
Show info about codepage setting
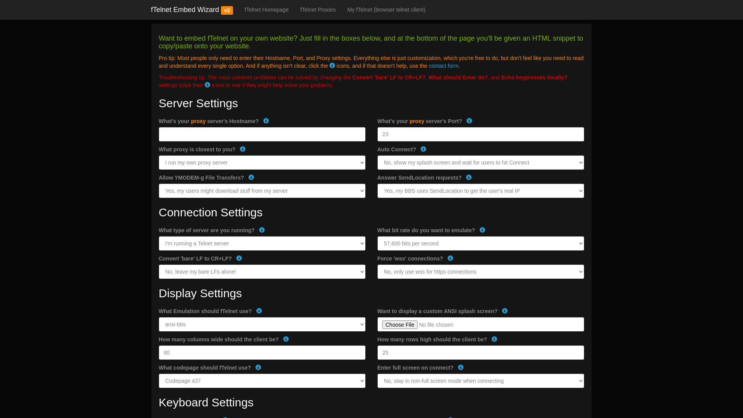point(258,367)
